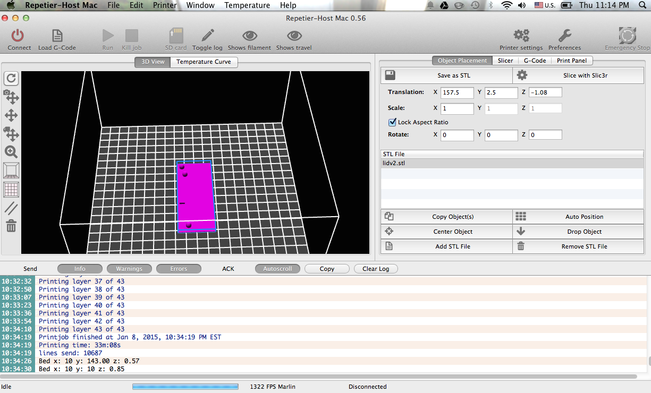Click the isometric box view icon
This screenshot has height=393, width=651.
coord(11,170)
